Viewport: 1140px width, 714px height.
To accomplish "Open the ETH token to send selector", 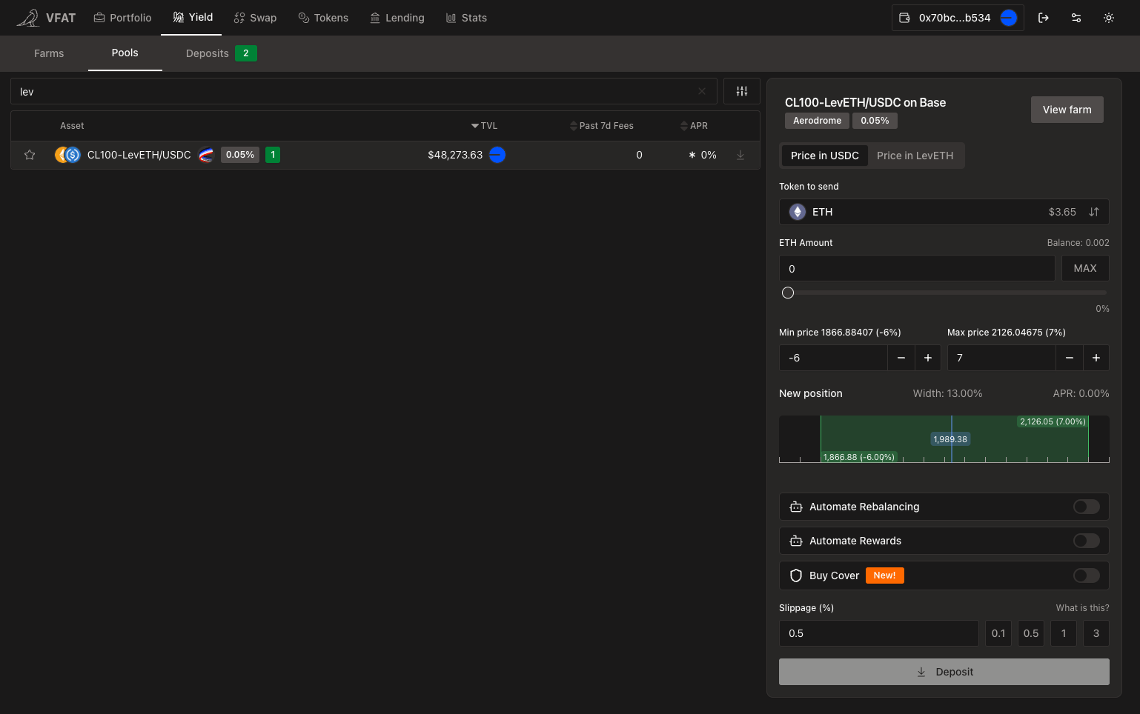I will point(944,212).
